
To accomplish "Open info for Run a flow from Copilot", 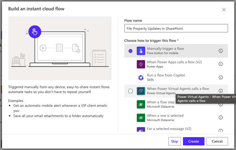I will click(221, 77).
